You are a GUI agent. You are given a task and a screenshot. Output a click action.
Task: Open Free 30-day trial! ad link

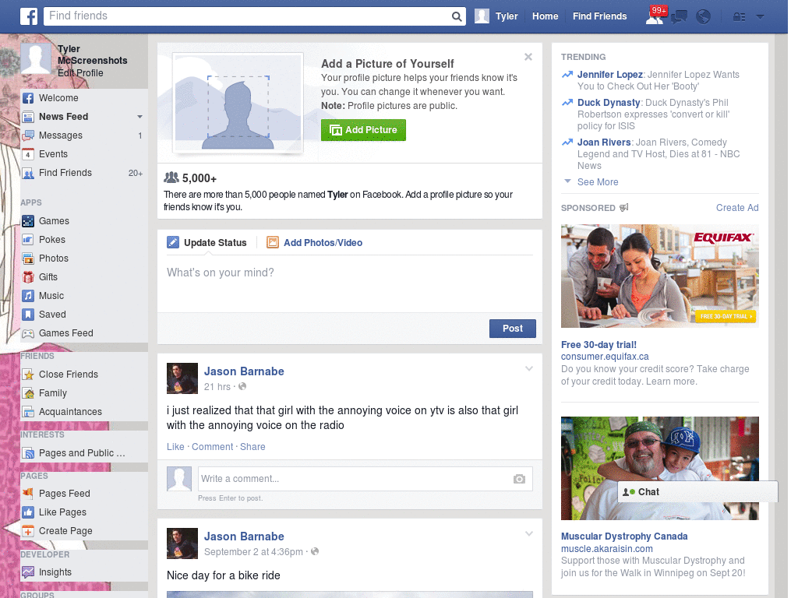pos(598,345)
